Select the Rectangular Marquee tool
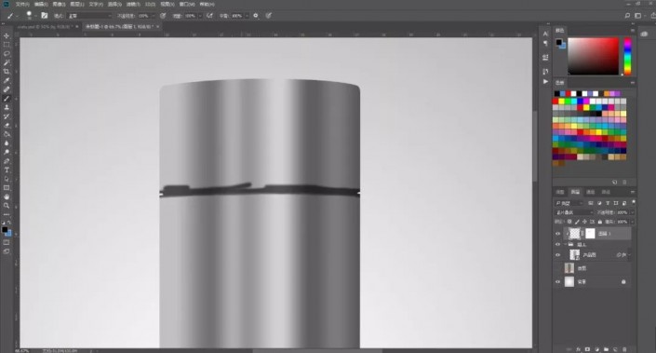656x353 pixels. click(x=7, y=45)
